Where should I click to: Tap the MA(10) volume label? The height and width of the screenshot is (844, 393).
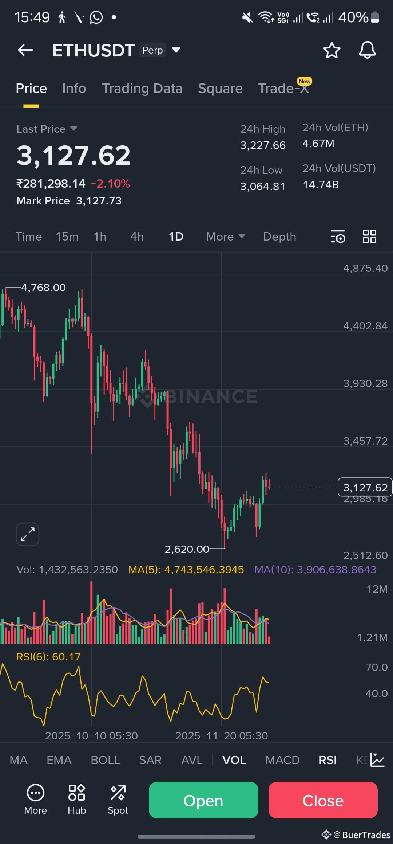[x=315, y=570]
